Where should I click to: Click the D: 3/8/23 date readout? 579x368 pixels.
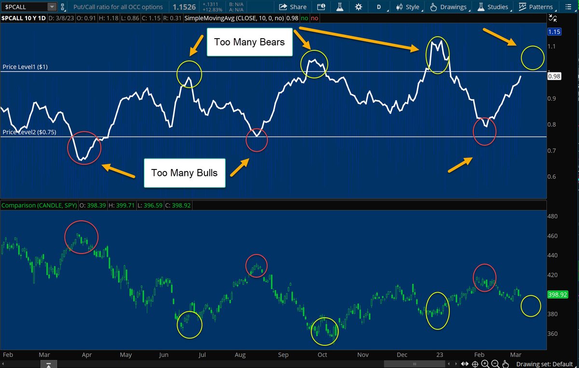coord(62,18)
